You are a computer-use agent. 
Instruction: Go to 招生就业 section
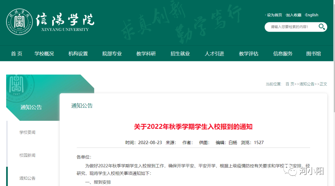180,54
